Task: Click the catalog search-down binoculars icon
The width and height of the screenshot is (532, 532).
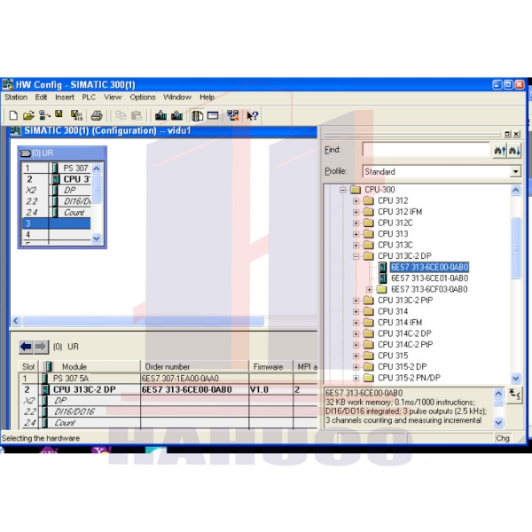Action: 514,151
